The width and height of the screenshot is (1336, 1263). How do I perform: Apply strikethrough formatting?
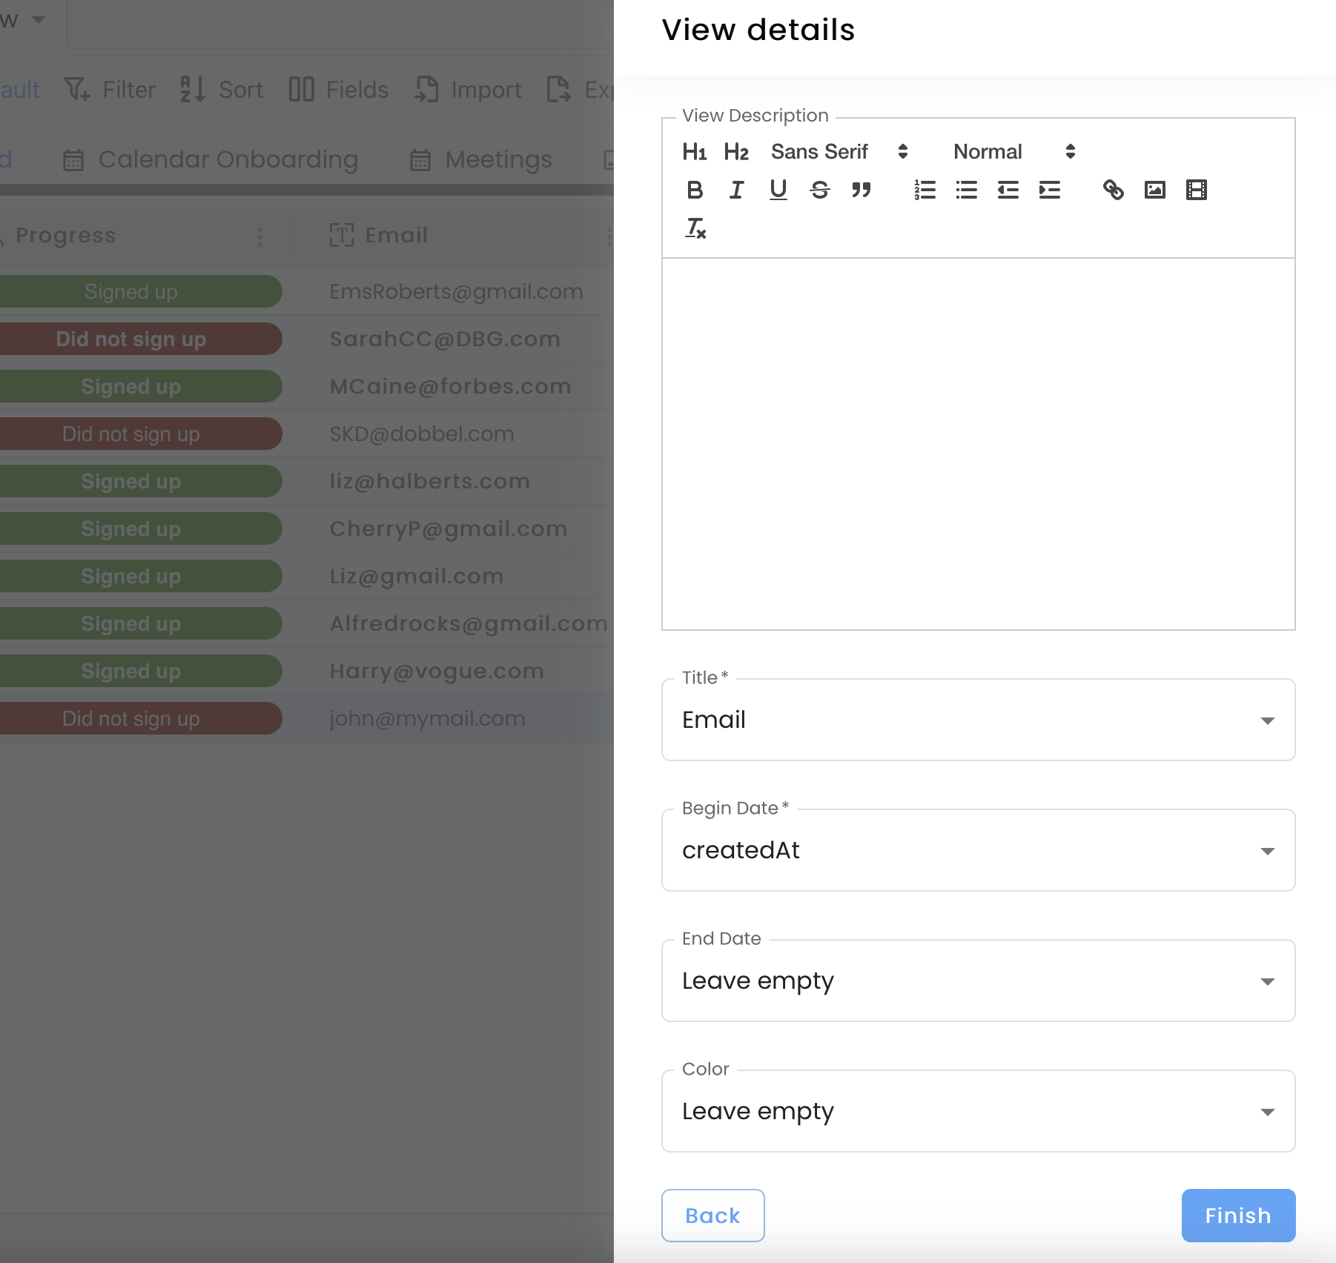point(820,190)
